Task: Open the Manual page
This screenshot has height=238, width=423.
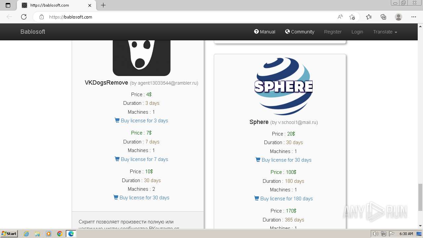Action: (265, 32)
